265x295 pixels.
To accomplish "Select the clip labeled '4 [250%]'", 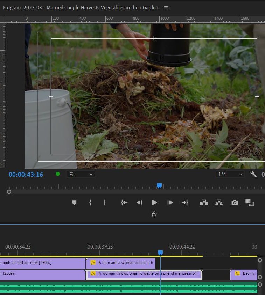I will point(43,274).
